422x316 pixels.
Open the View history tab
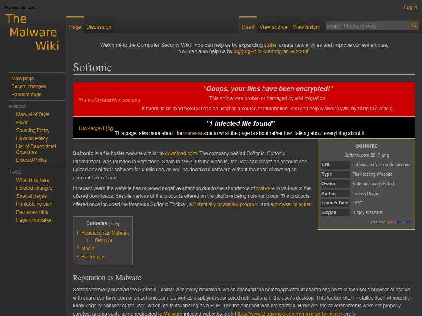(x=307, y=27)
